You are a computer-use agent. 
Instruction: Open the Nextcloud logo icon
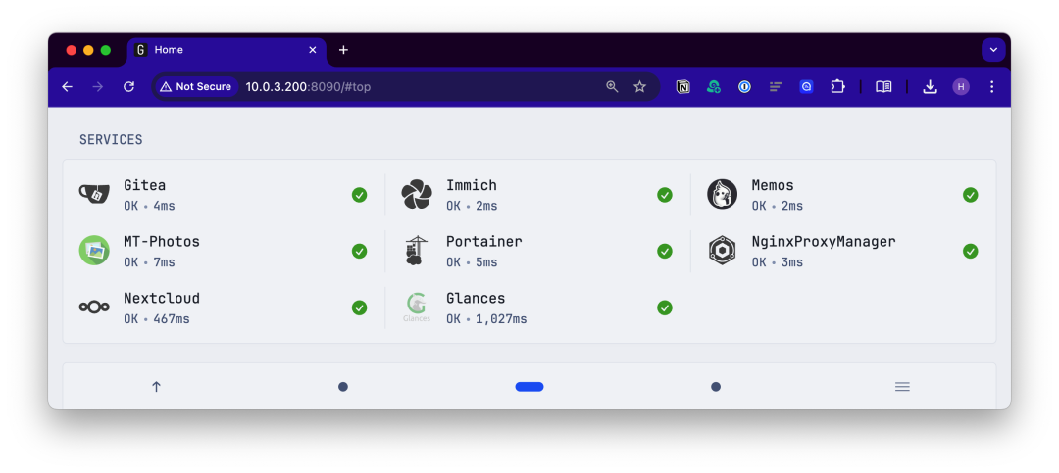tap(94, 307)
